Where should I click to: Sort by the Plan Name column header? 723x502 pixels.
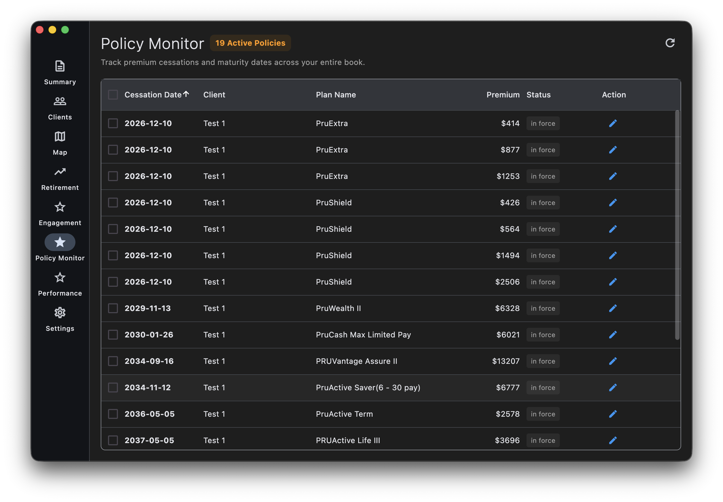click(336, 95)
